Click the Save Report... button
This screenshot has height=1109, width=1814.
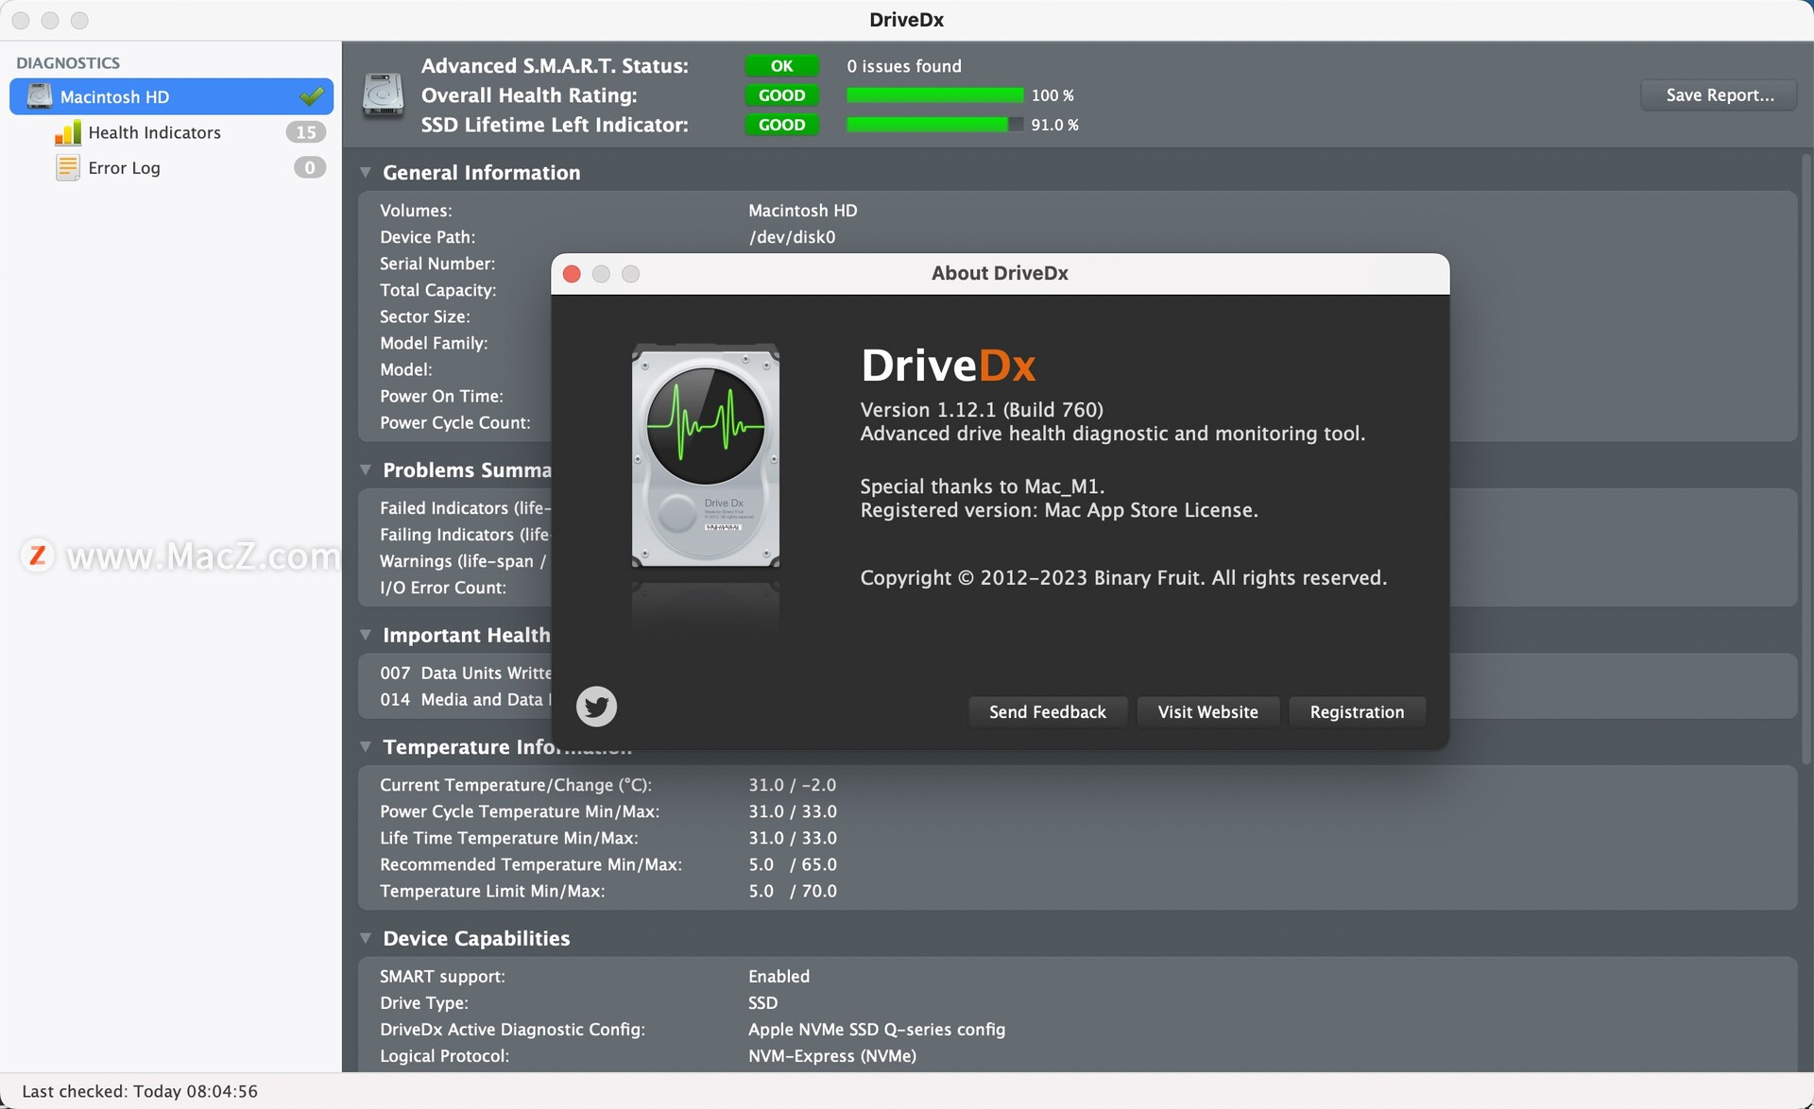coord(1720,95)
